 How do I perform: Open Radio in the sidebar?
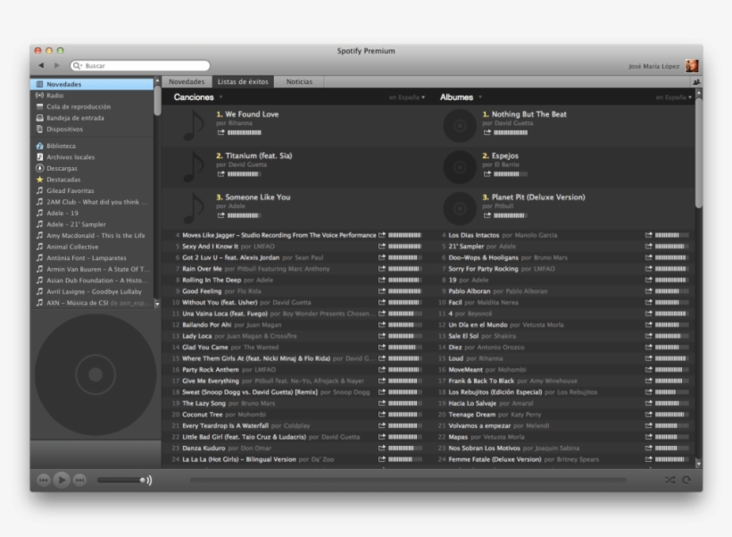[x=55, y=96]
